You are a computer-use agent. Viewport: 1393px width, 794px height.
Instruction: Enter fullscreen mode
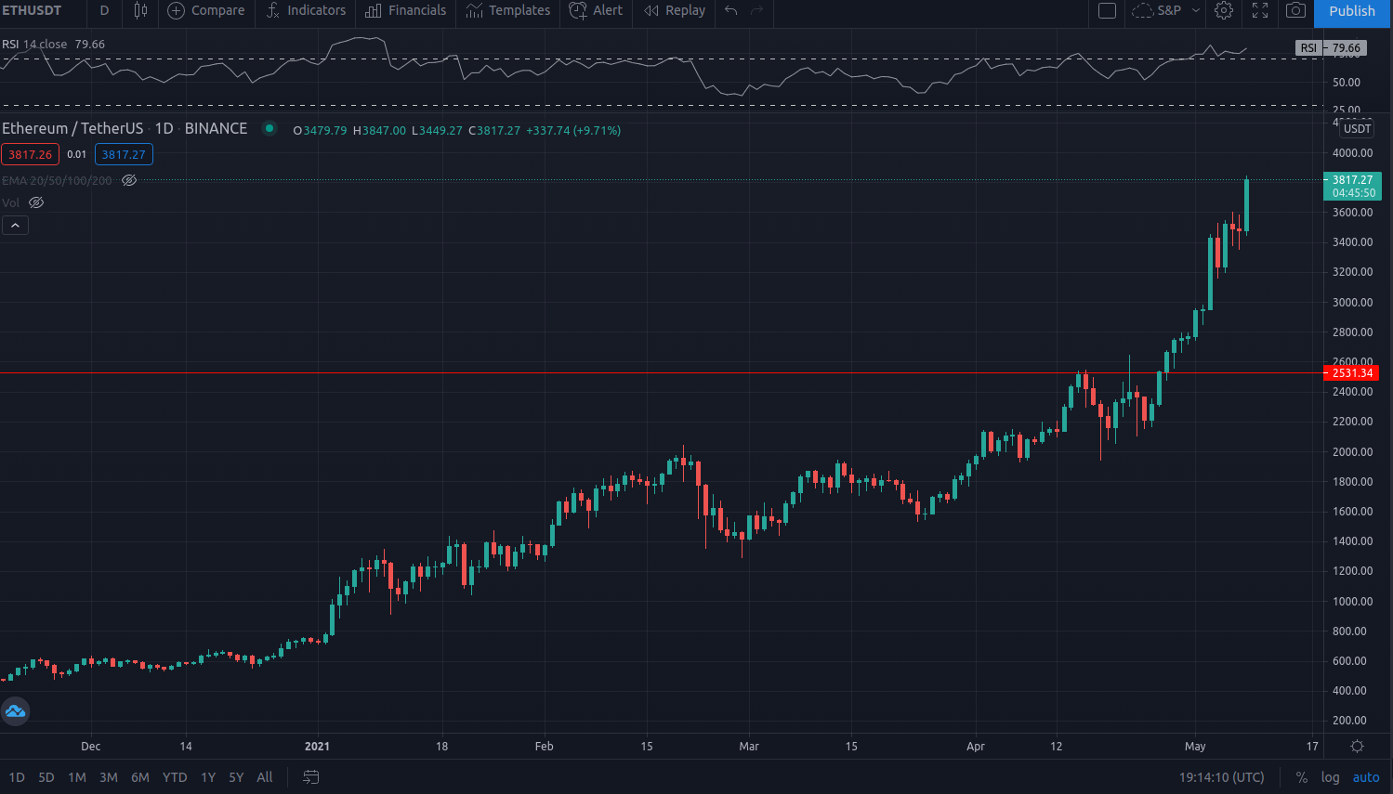(1260, 11)
